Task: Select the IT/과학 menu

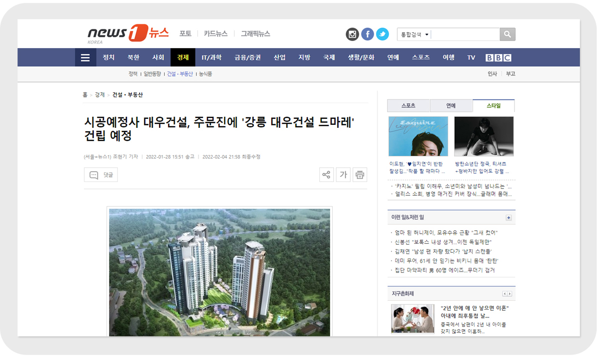Action: pyautogui.click(x=211, y=58)
